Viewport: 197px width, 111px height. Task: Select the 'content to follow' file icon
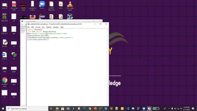(33, 6)
